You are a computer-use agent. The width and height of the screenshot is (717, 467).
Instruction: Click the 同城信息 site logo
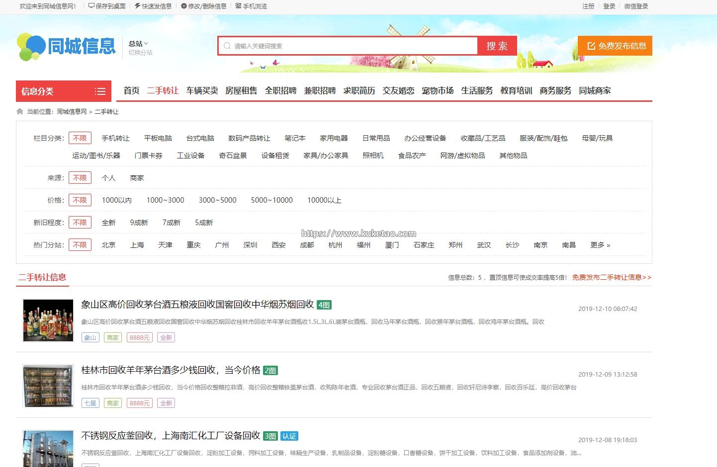tap(66, 47)
